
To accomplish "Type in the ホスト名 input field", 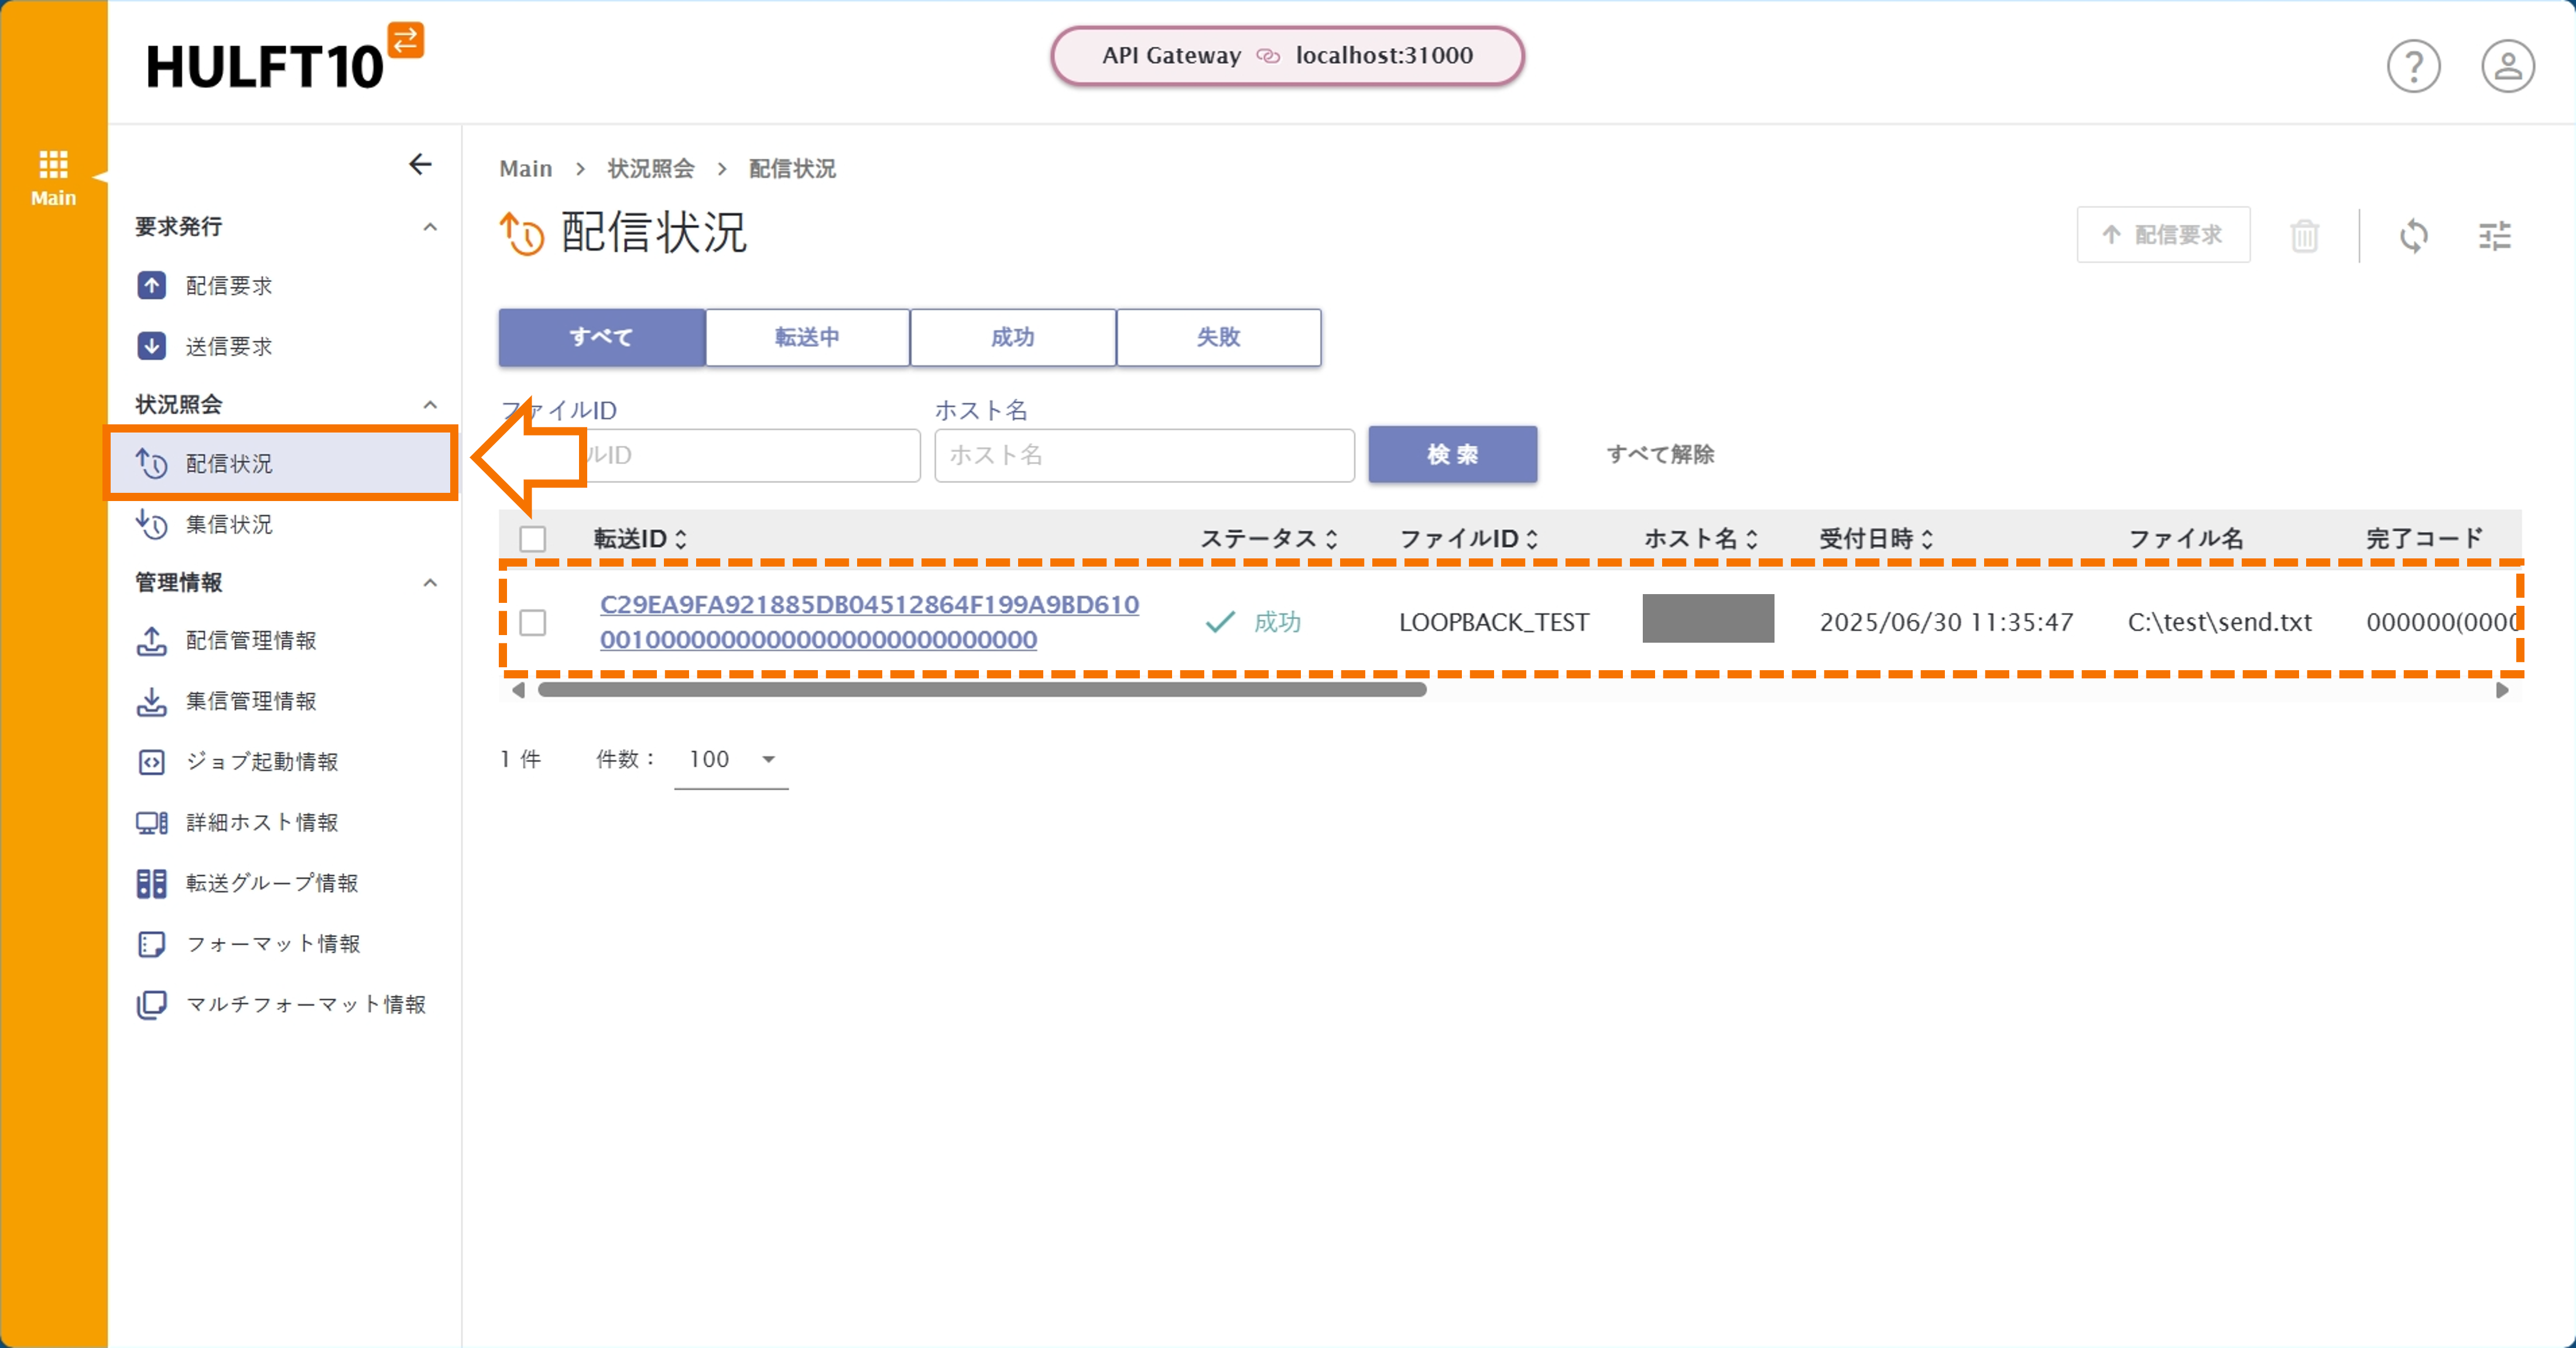I will point(1143,455).
